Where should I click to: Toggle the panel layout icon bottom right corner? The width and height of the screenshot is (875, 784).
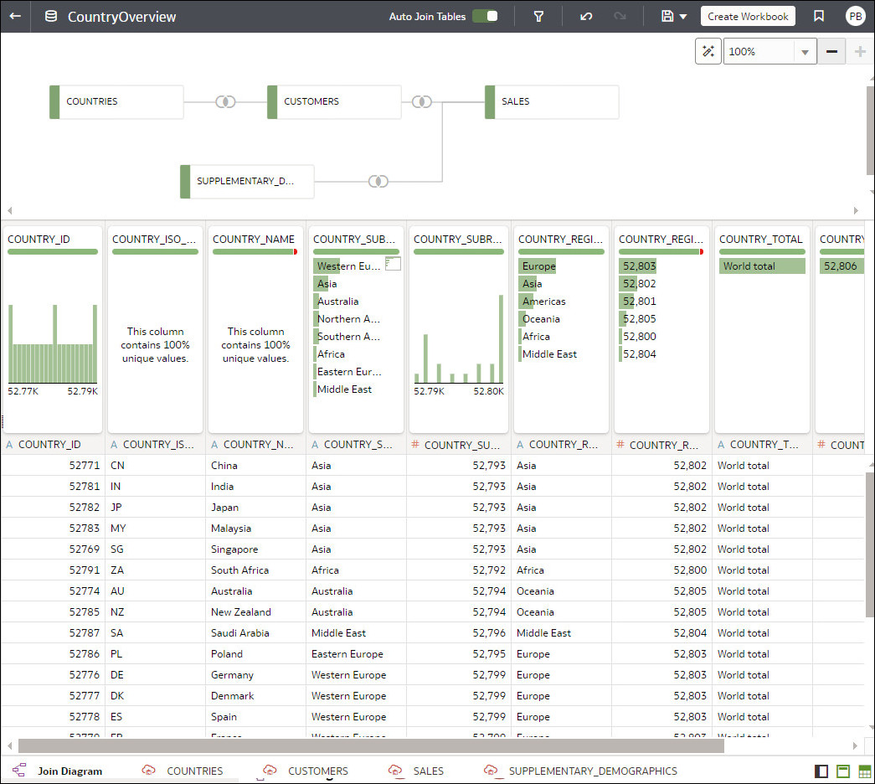coord(822,771)
